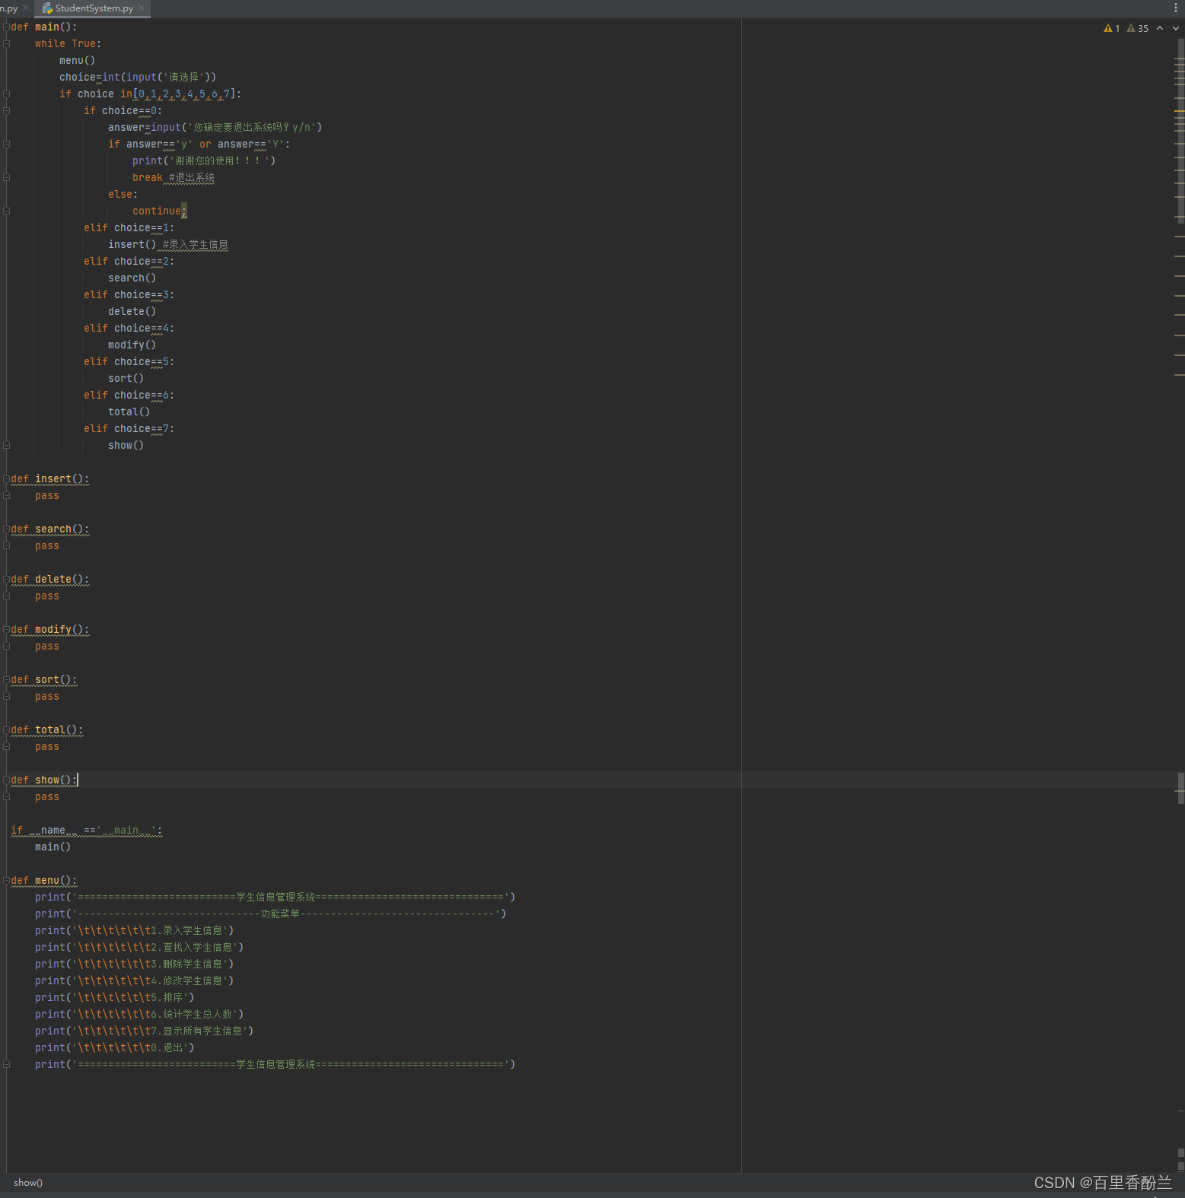Click the answer=input('您确定要退出系统吗') line
This screenshot has height=1198, width=1185.
(215, 127)
